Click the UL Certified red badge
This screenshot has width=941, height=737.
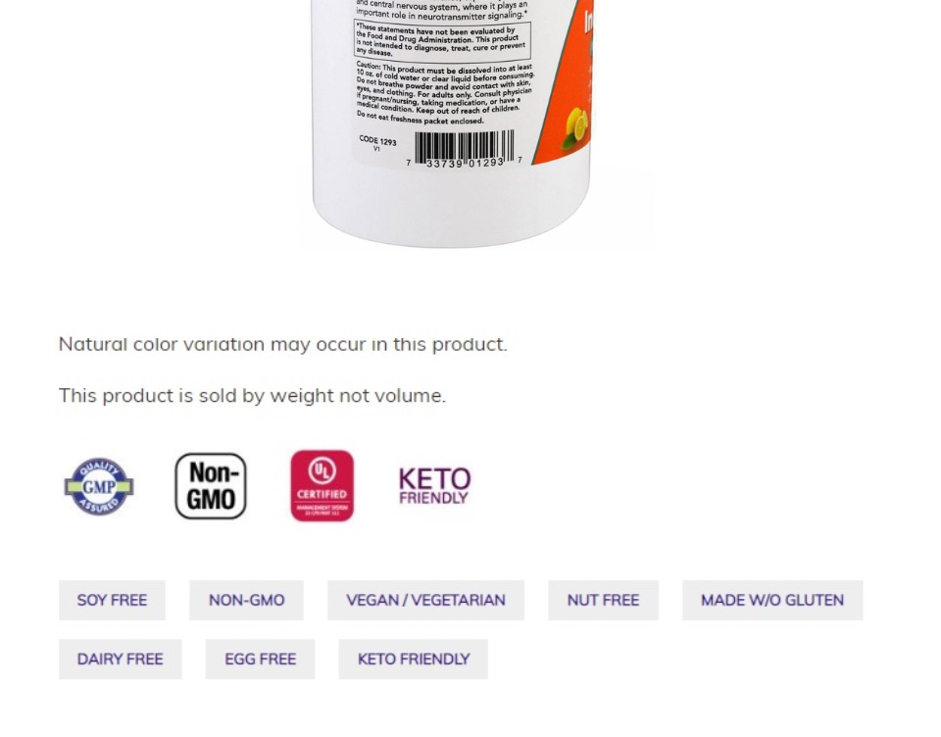(322, 485)
